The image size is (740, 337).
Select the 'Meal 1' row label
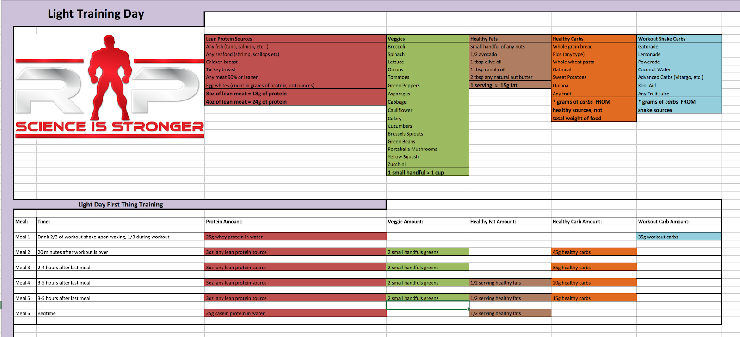pos(25,237)
